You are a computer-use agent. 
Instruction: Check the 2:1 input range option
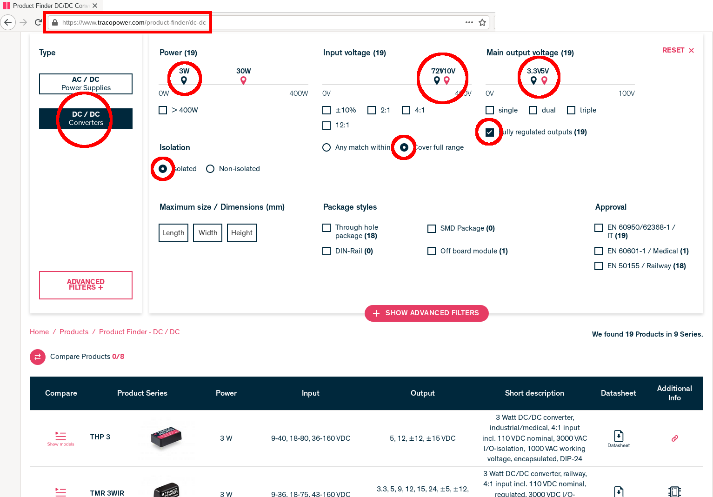pos(372,110)
